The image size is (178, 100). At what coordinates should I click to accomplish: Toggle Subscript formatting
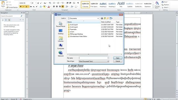(34, 7)
